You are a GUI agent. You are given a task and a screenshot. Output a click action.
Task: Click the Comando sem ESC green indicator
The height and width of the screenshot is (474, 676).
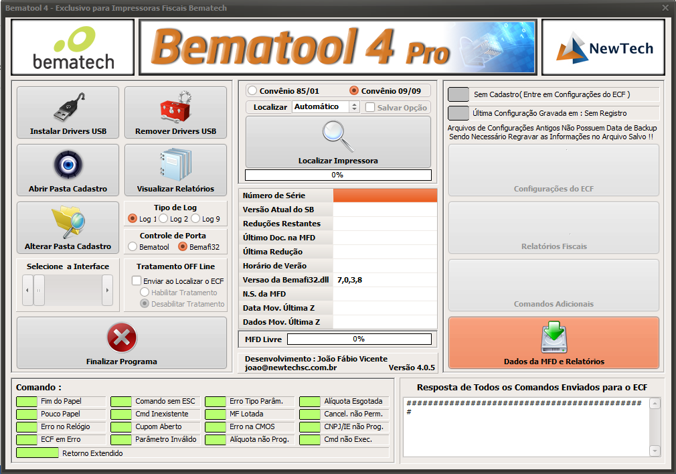click(x=121, y=402)
